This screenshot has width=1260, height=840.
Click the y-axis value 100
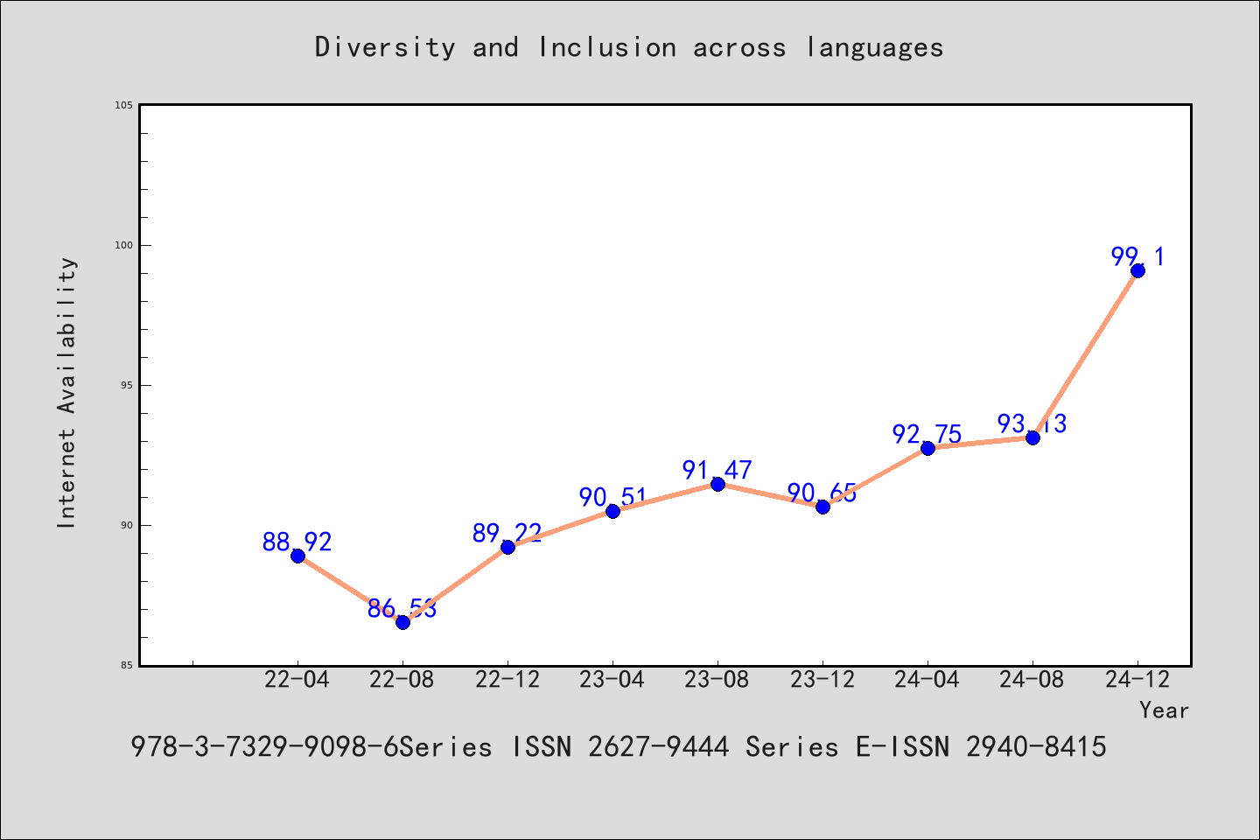click(124, 245)
